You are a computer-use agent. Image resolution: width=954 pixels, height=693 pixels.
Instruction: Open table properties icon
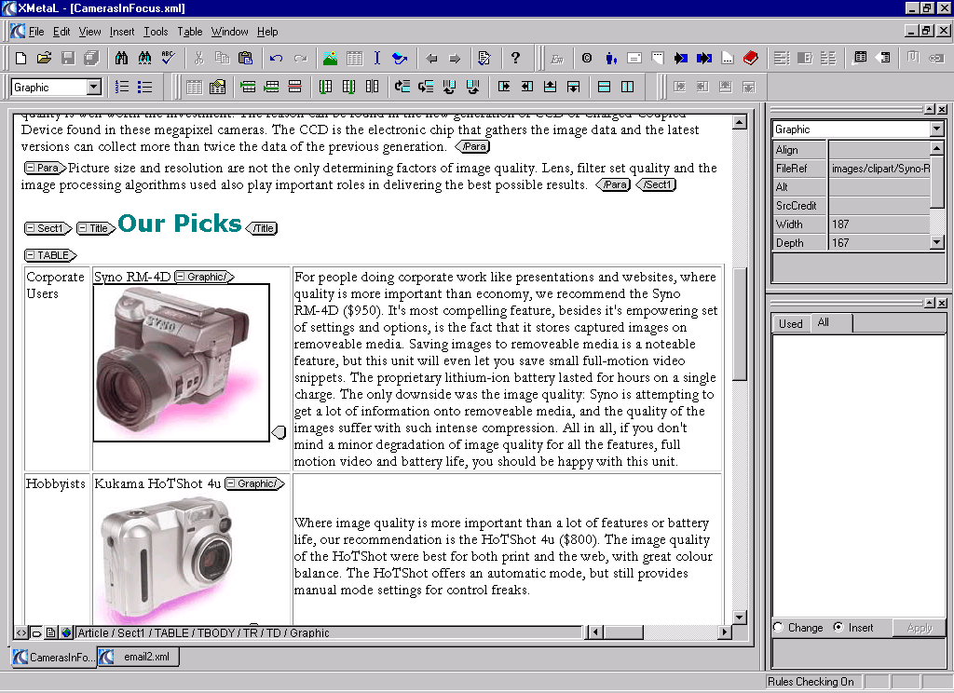coord(217,87)
